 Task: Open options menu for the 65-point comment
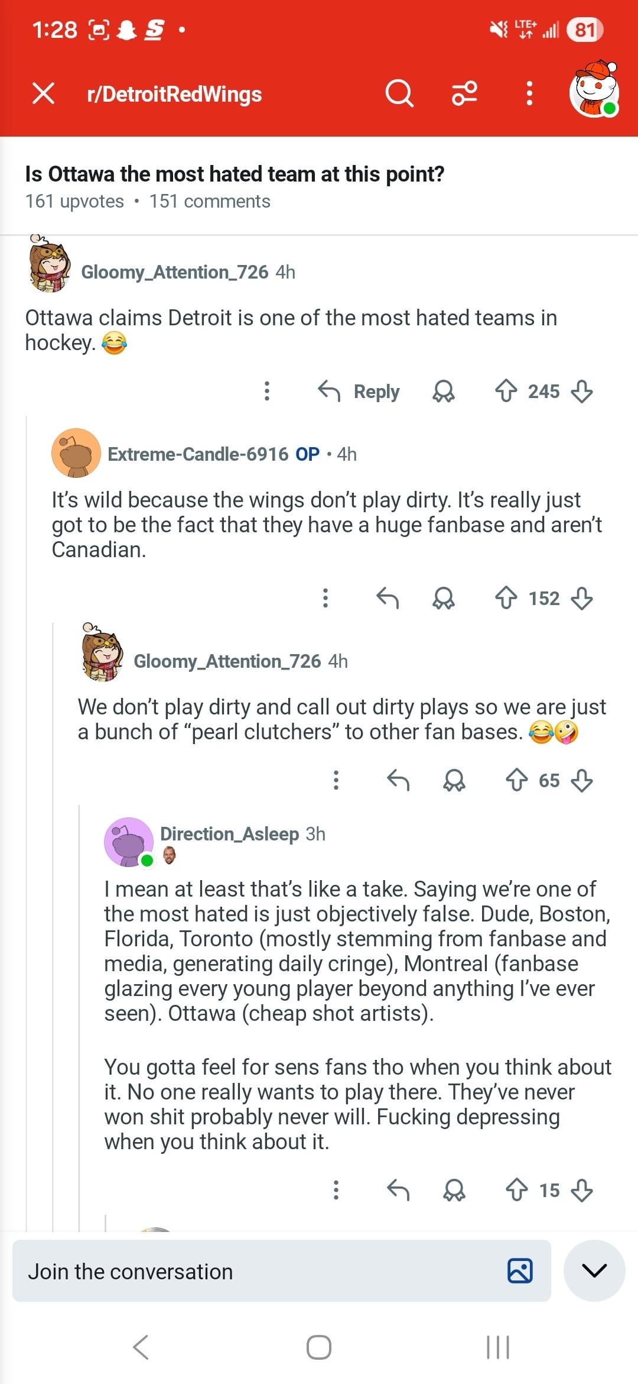pyautogui.click(x=336, y=780)
